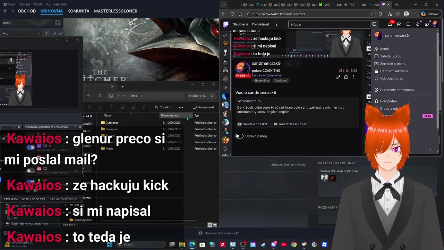Open Steam from the Windows taskbar
The width and height of the screenshot is (444, 250).
coord(263,244)
